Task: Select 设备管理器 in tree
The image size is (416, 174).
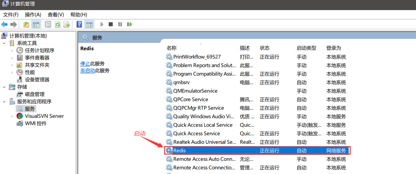Action: click(37, 80)
